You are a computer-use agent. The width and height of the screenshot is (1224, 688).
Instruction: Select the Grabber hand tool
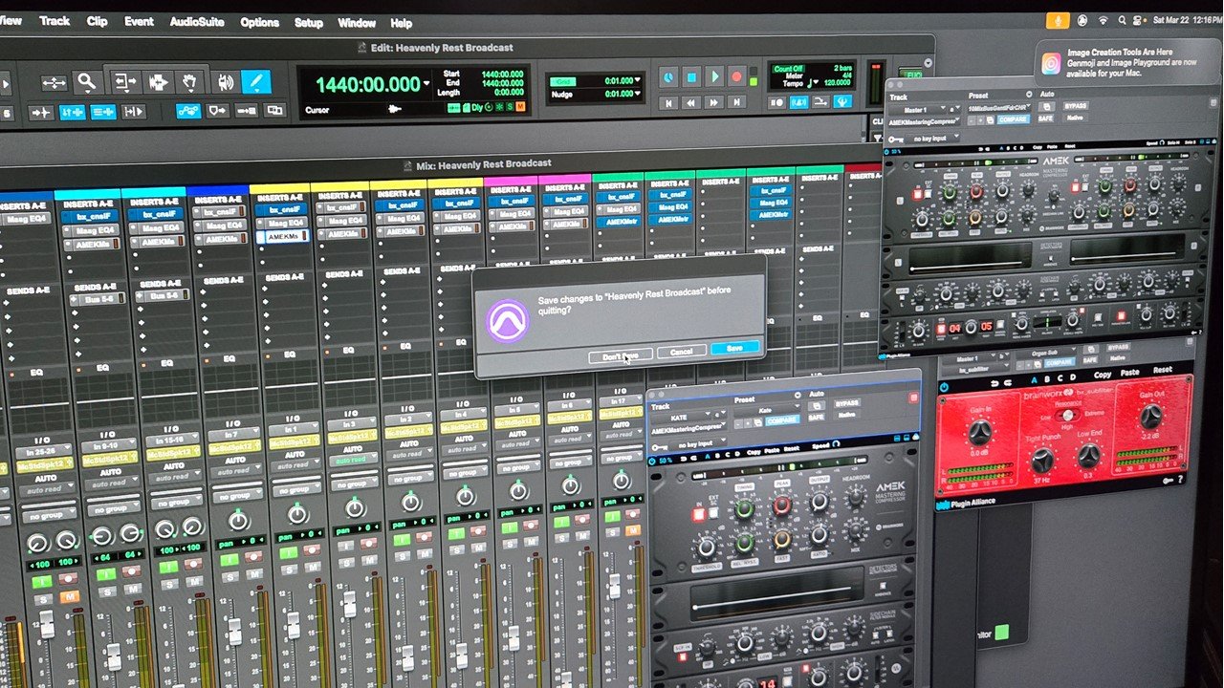(x=191, y=82)
